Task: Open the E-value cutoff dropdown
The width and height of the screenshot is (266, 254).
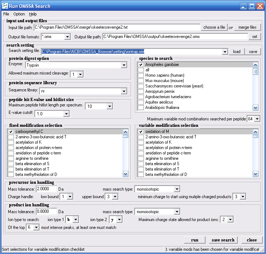Action: (66, 114)
